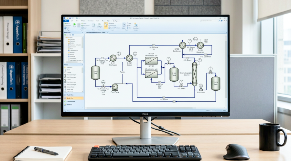Screen dimensions: 291x161
Task: Open the palette panel header dropdown arrow
Action: (82, 65)
